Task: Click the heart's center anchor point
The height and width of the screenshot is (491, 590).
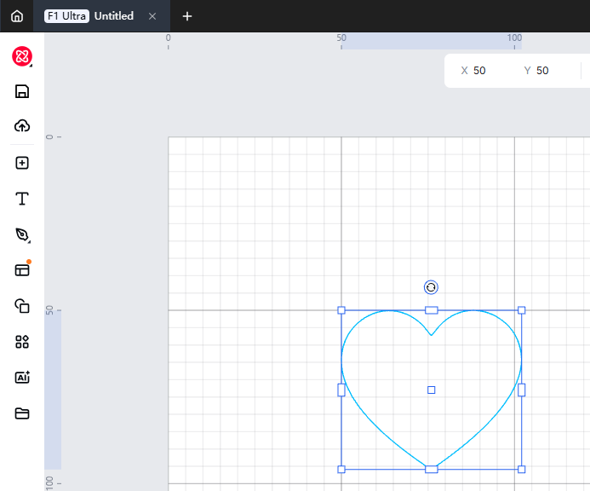Action: pos(432,390)
